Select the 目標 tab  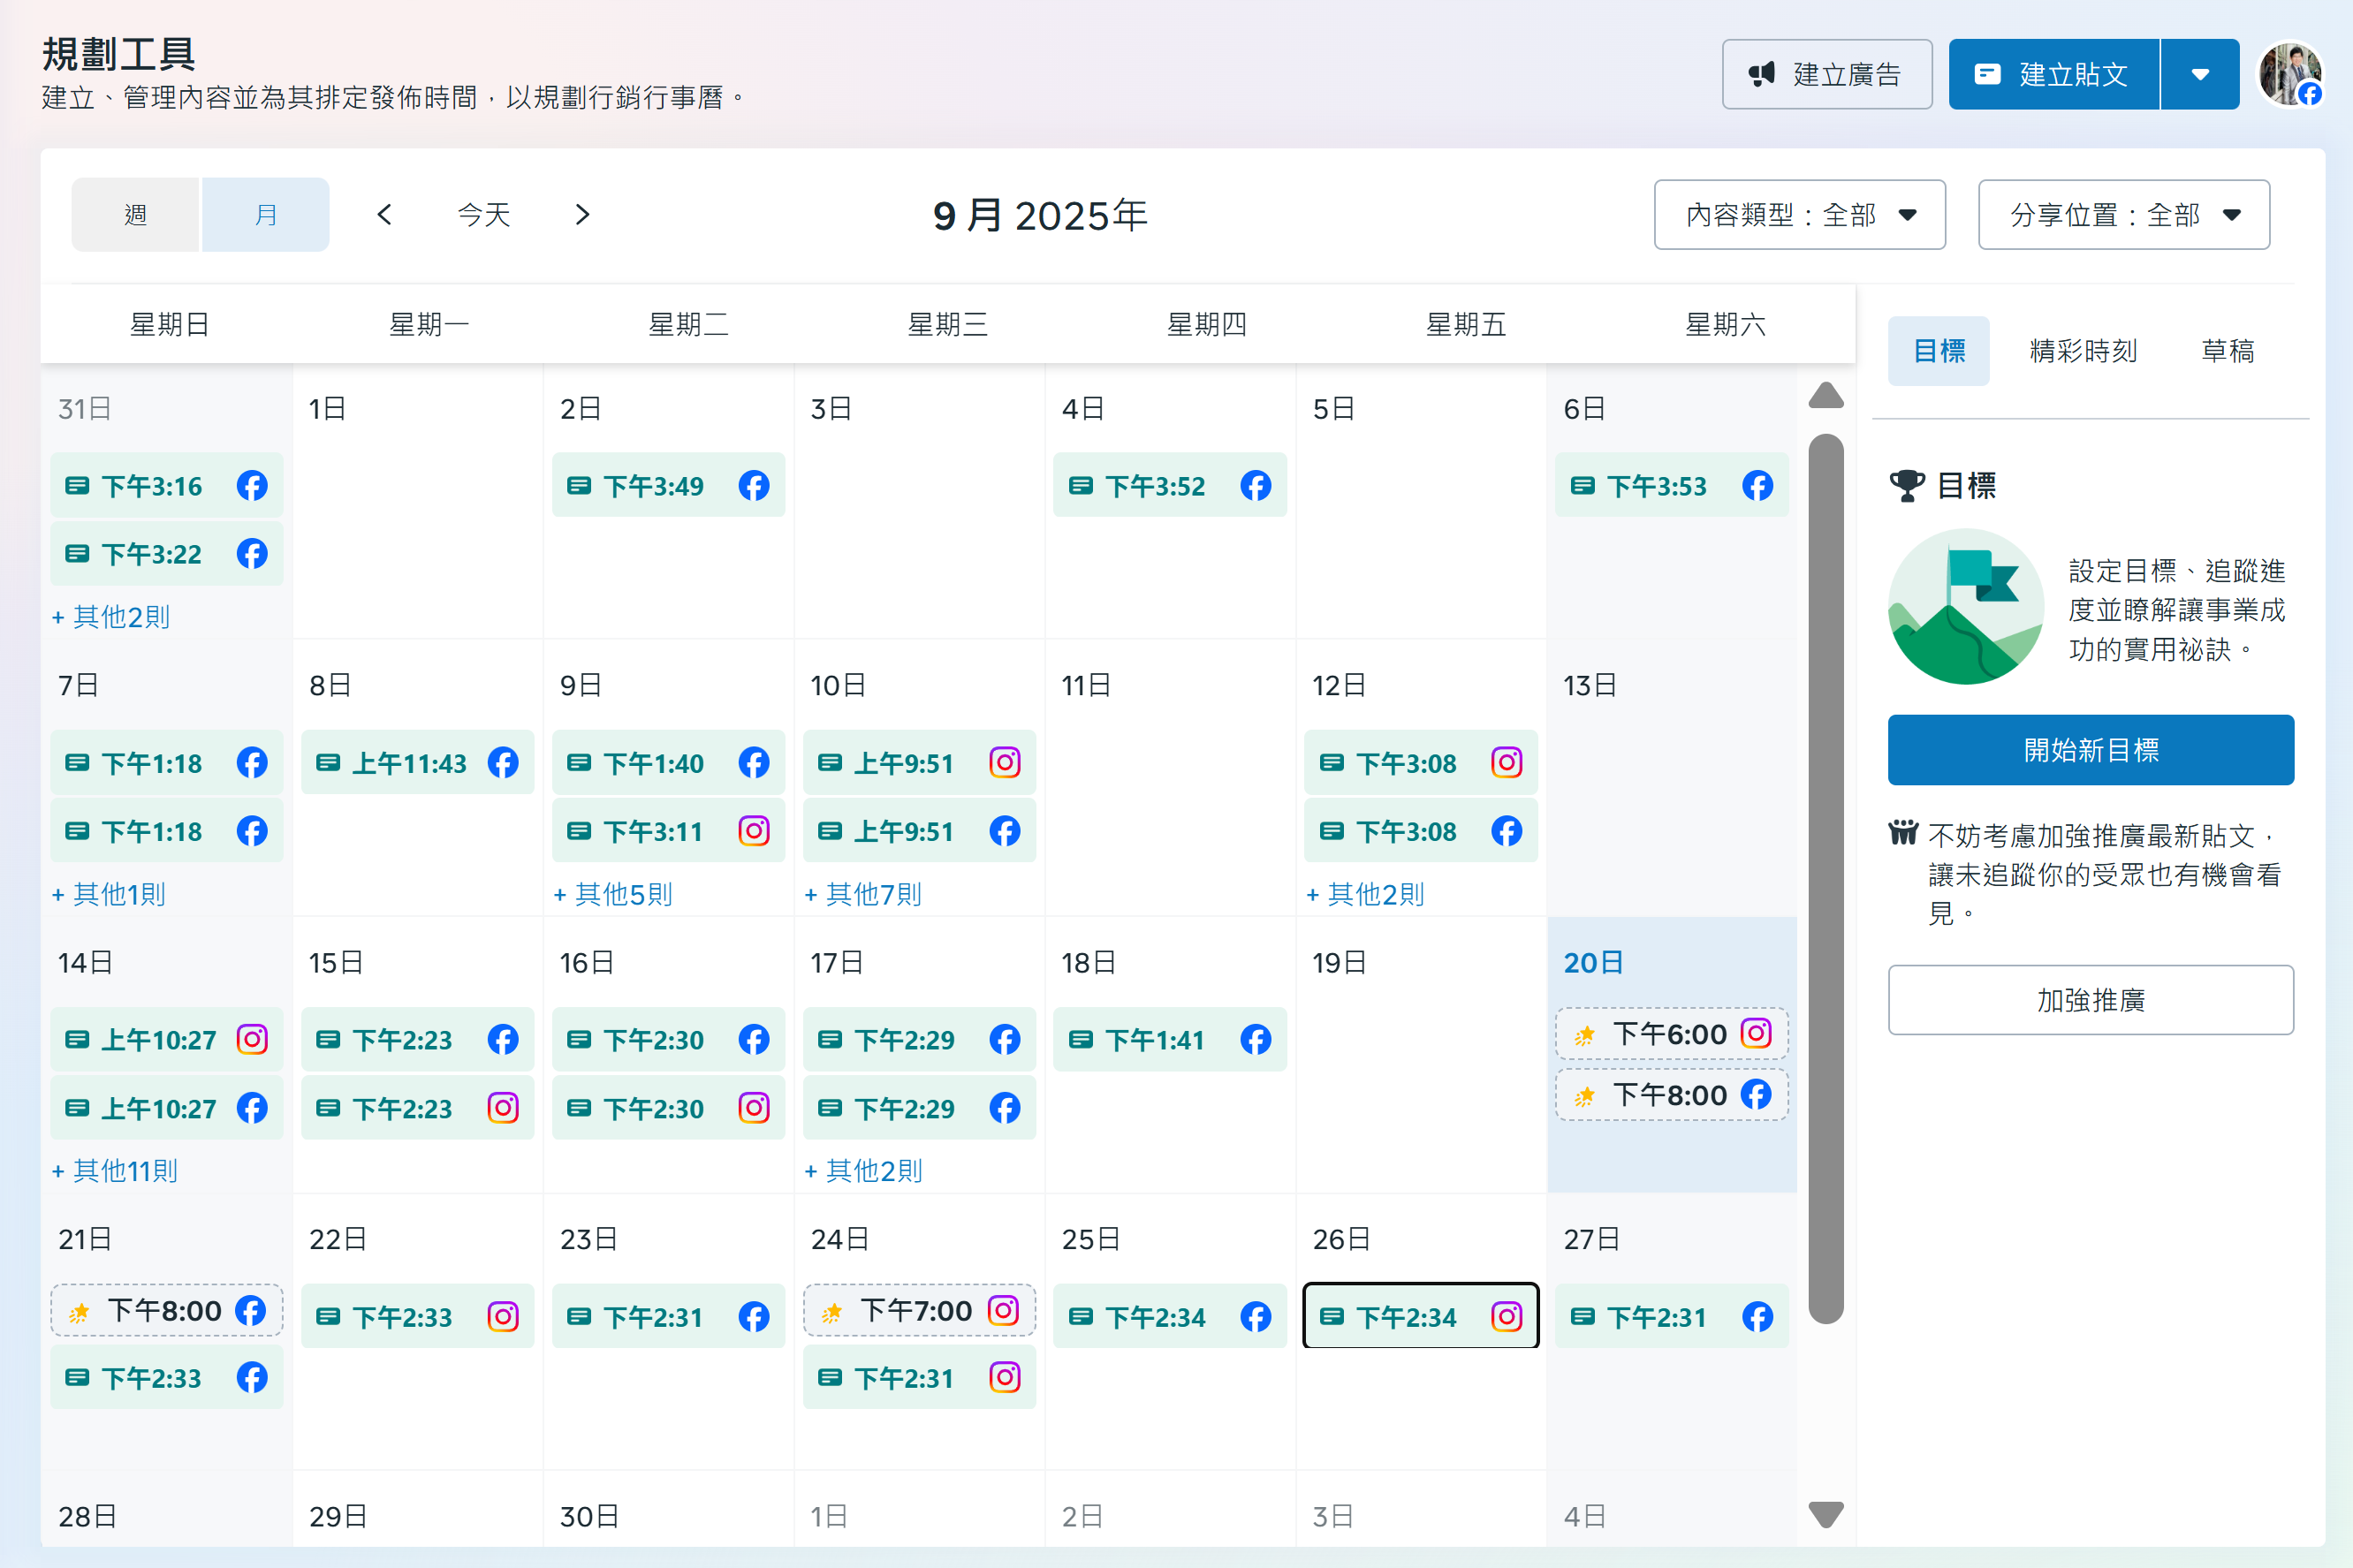pyautogui.click(x=1938, y=351)
